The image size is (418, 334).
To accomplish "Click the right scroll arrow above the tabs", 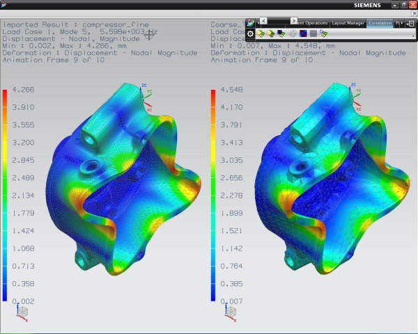I will point(294,21).
